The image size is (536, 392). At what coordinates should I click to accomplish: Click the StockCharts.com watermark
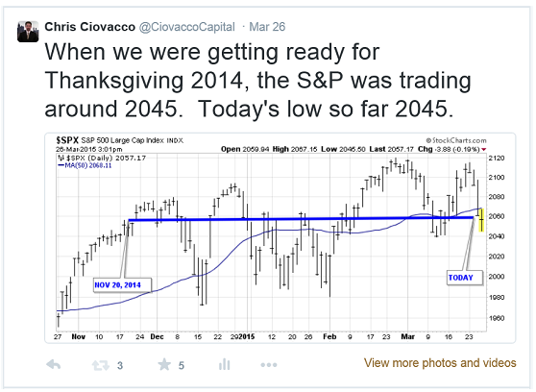456,140
